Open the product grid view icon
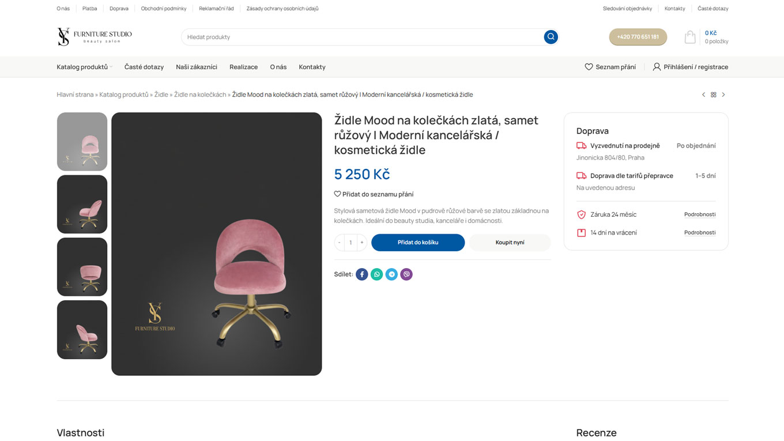Viewport: 784px width, 441px height. 714,95
